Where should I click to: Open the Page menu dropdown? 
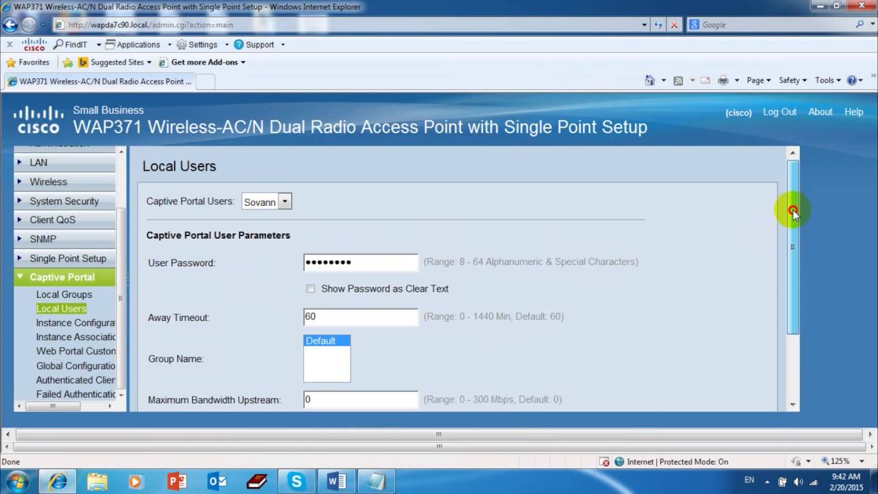tap(759, 80)
